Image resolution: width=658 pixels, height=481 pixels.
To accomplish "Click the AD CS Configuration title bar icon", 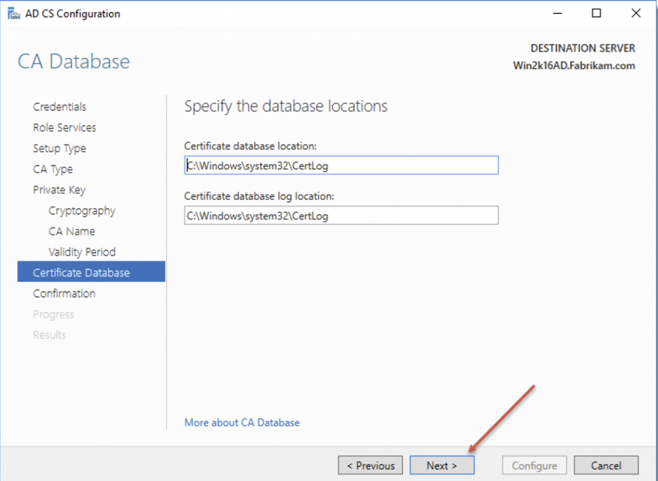I will tap(13, 14).
